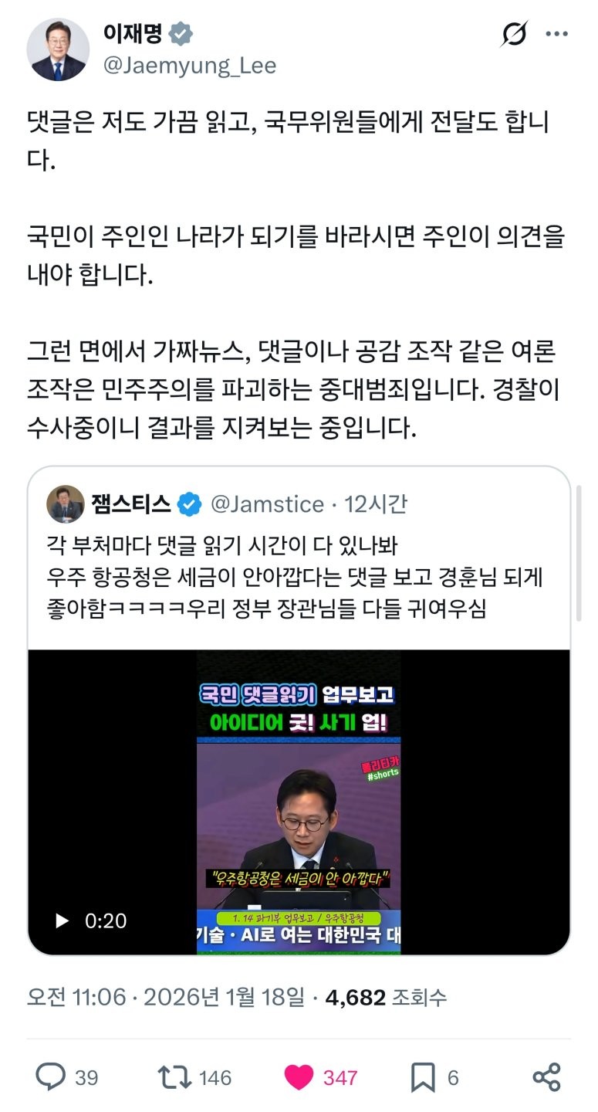Toggle the pink heart like icon
The height and width of the screenshot is (1112, 598).
[299, 1077]
